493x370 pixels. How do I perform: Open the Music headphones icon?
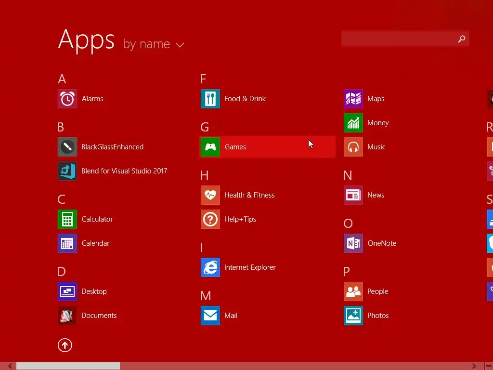click(x=353, y=147)
